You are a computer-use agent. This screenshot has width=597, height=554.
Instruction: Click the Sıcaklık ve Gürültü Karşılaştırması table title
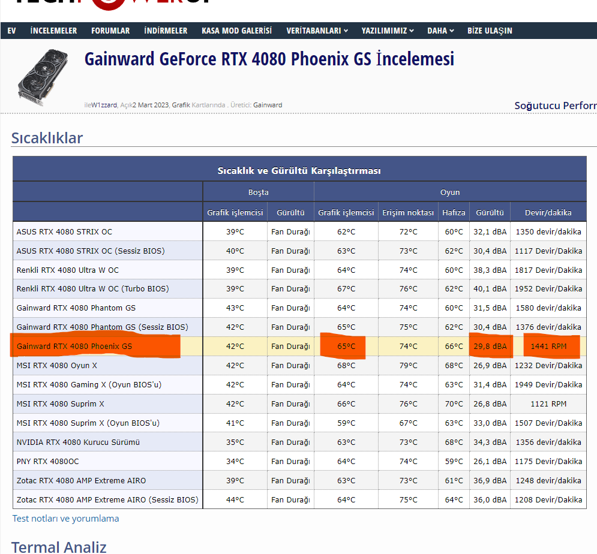[x=299, y=171]
